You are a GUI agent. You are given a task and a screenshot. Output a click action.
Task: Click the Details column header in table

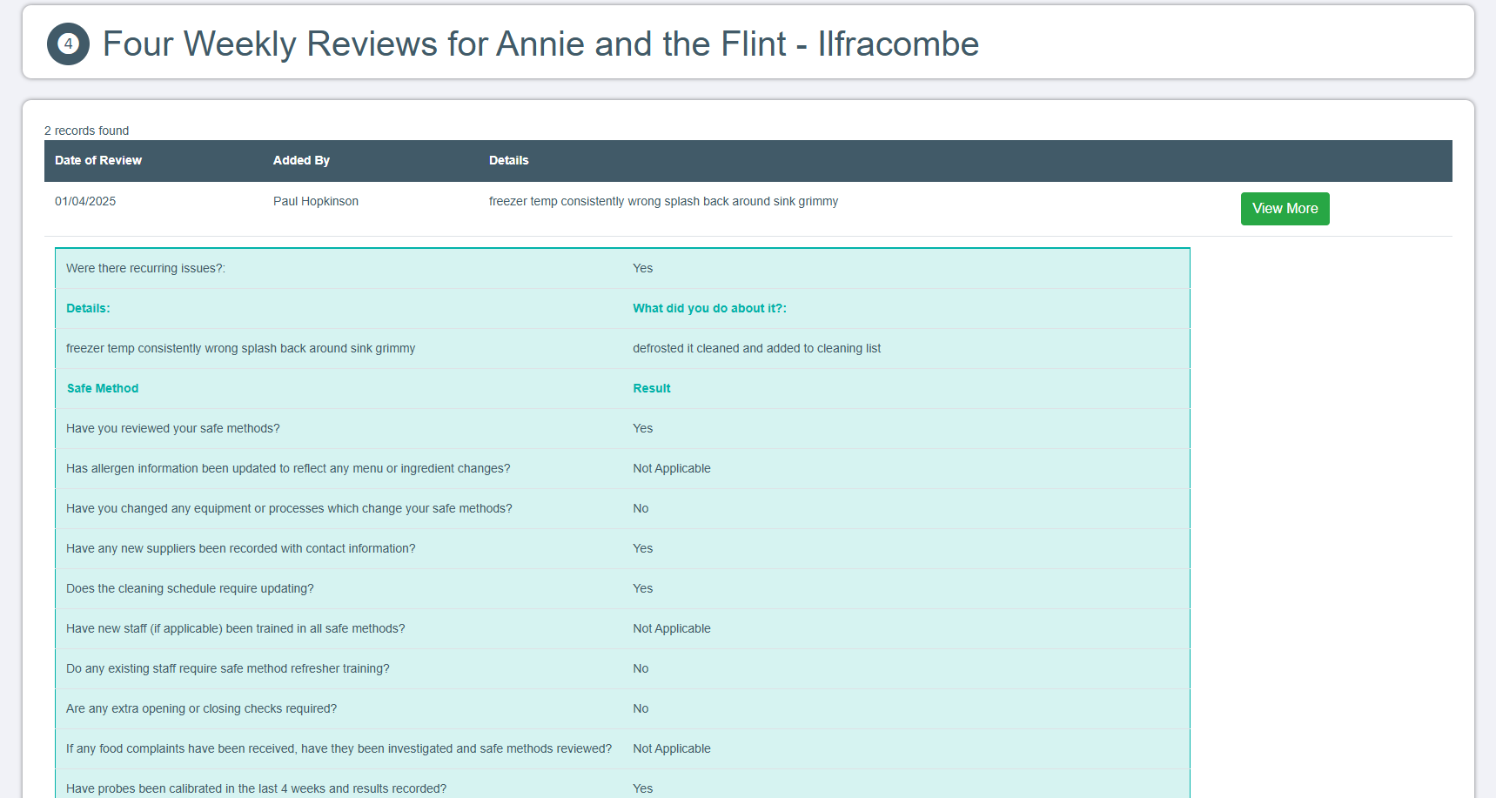(x=508, y=160)
